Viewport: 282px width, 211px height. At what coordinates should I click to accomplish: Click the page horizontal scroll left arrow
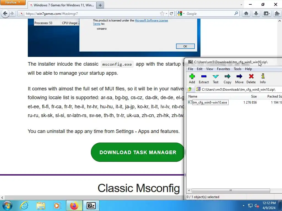point(2,198)
